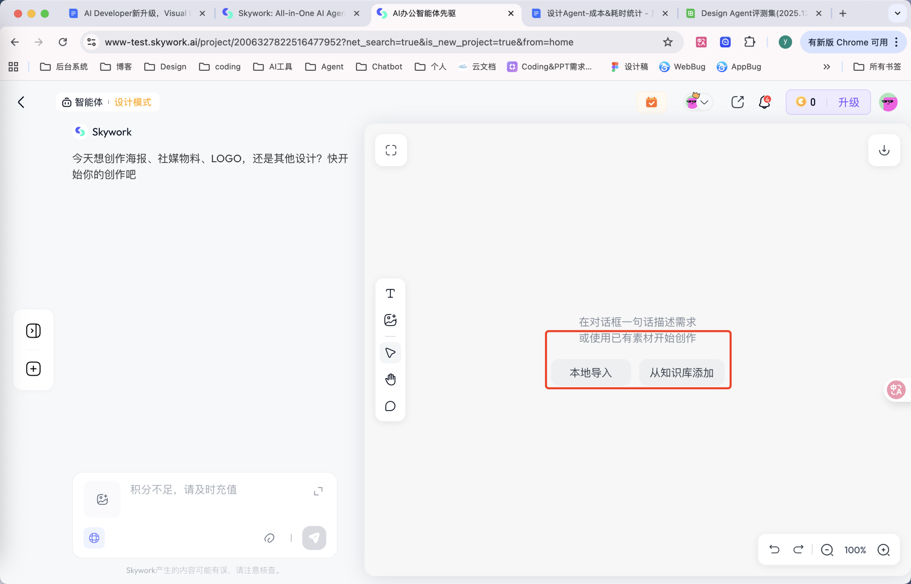This screenshot has width=911, height=584.
Task: Click the 本地导入 button
Action: pyautogui.click(x=590, y=372)
